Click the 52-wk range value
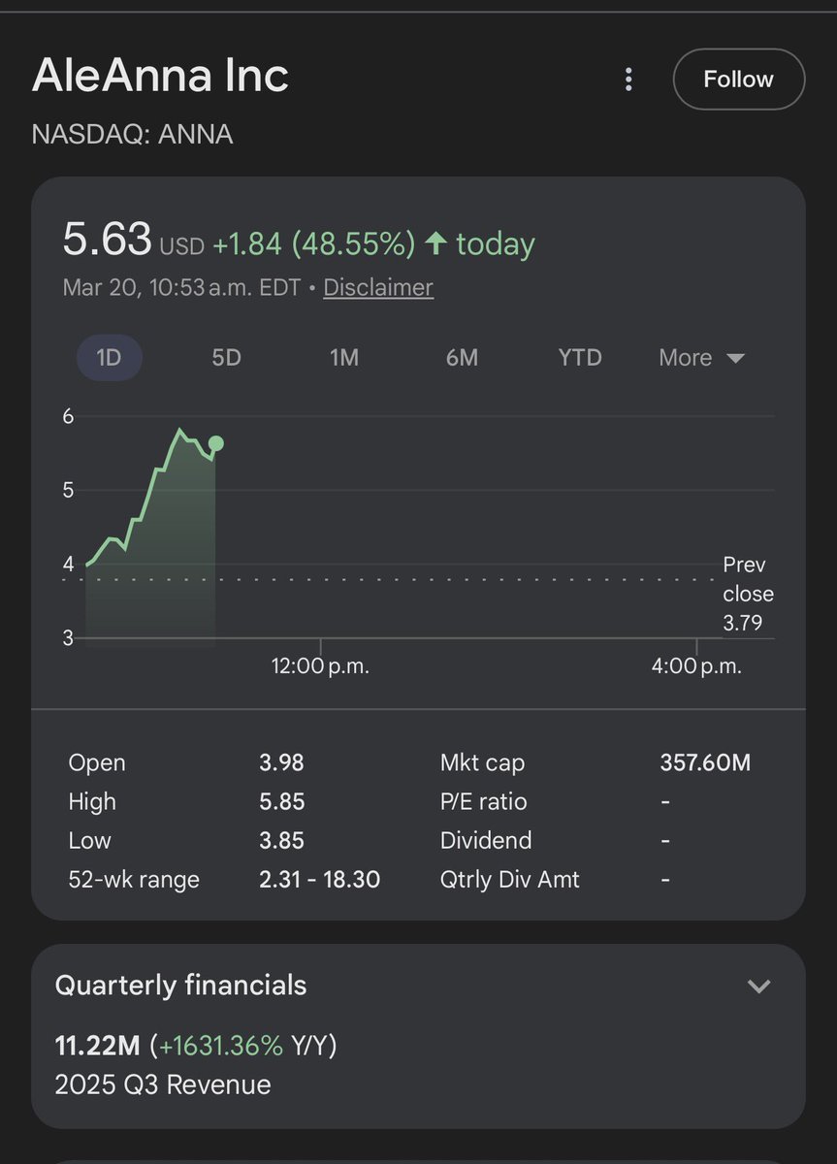Viewport: 837px width, 1164px height. pyautogui.click(x=319, y=880)
